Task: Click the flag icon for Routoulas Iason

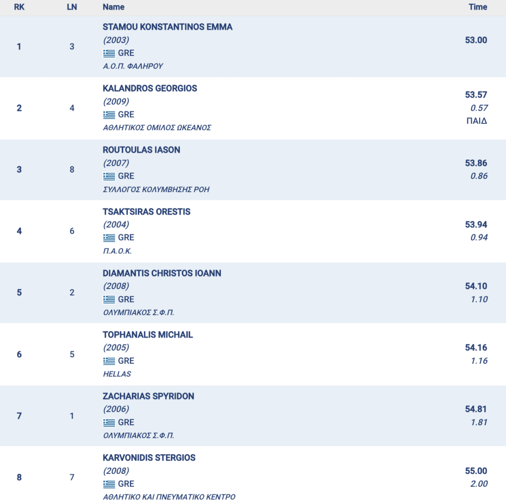Action: point(109,176)
